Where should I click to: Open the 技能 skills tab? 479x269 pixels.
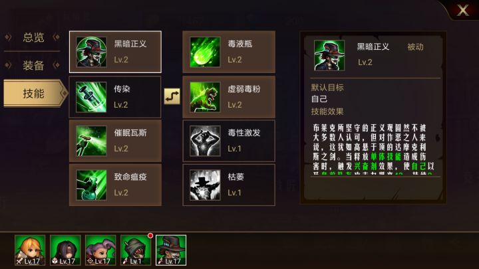click(35, 94)
